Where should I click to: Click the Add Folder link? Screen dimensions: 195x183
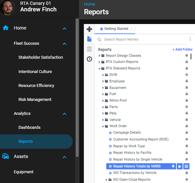(182, 50)
